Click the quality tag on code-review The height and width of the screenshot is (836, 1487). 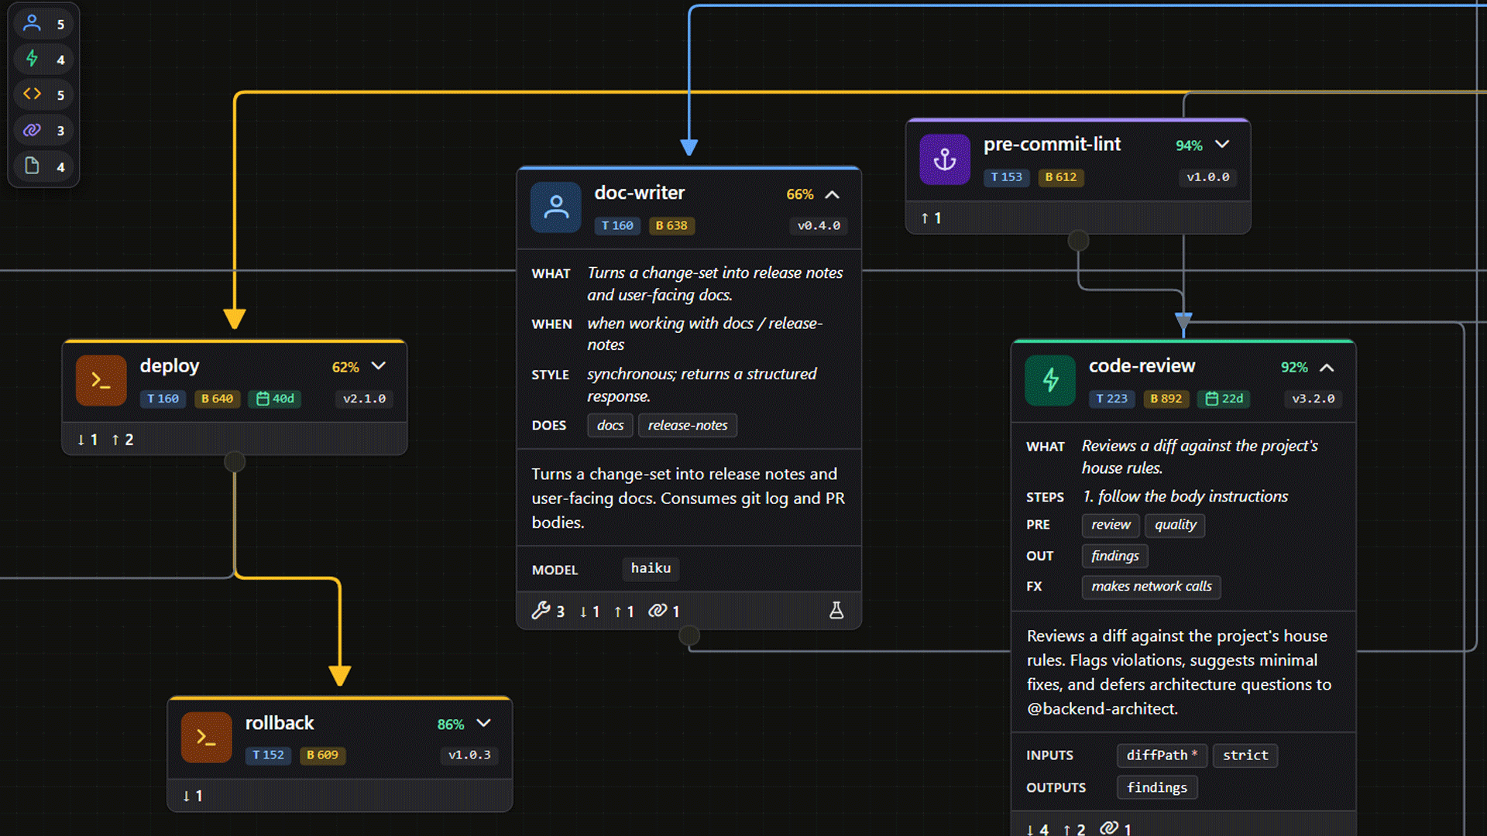1175,525
